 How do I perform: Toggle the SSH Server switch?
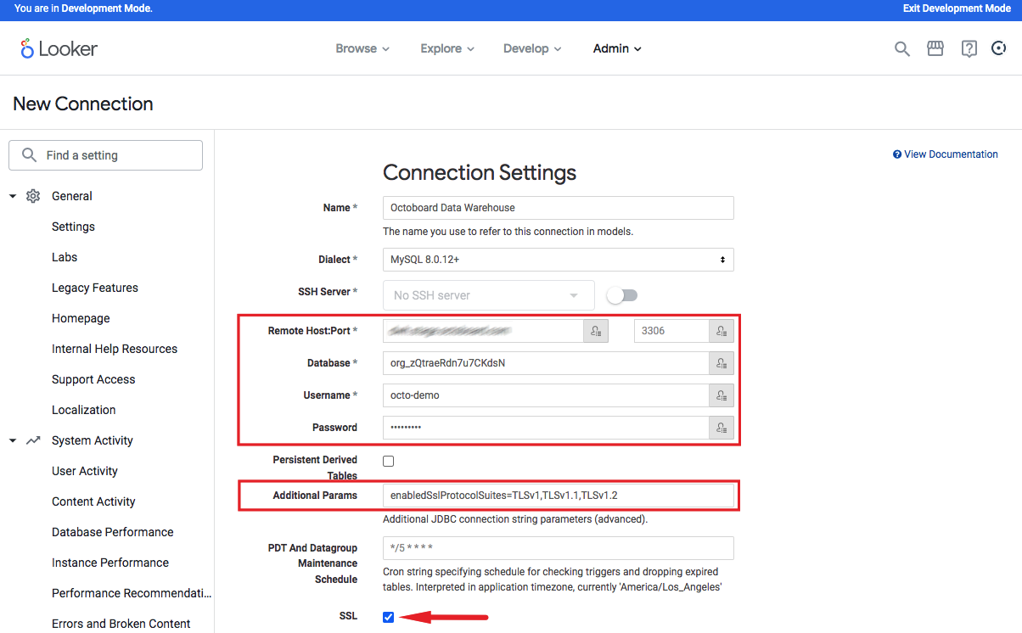(622, 295)
